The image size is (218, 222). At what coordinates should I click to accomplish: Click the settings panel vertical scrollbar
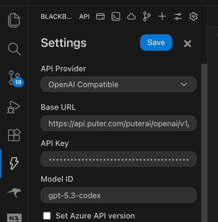[204, 143]
